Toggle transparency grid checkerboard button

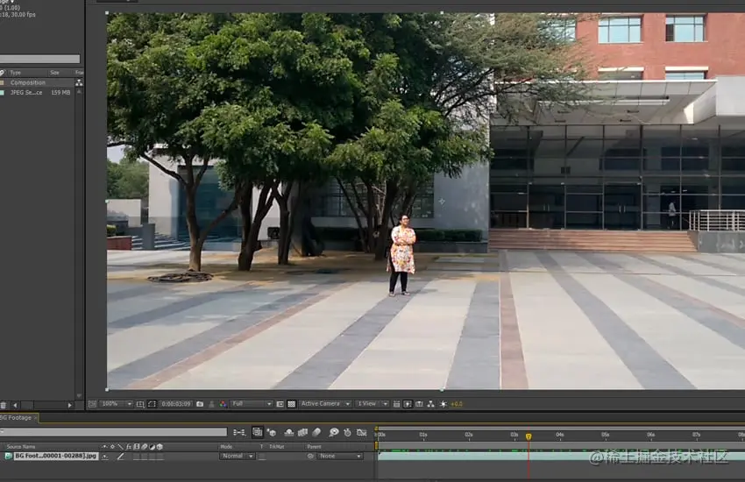[292, 404]
